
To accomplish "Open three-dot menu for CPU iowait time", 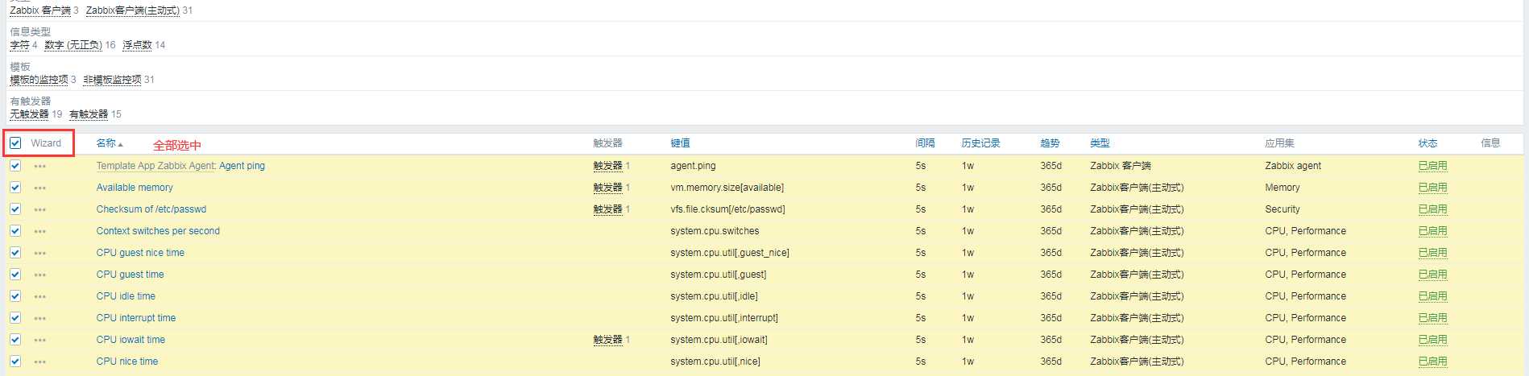I will click(x=40, y=340).
